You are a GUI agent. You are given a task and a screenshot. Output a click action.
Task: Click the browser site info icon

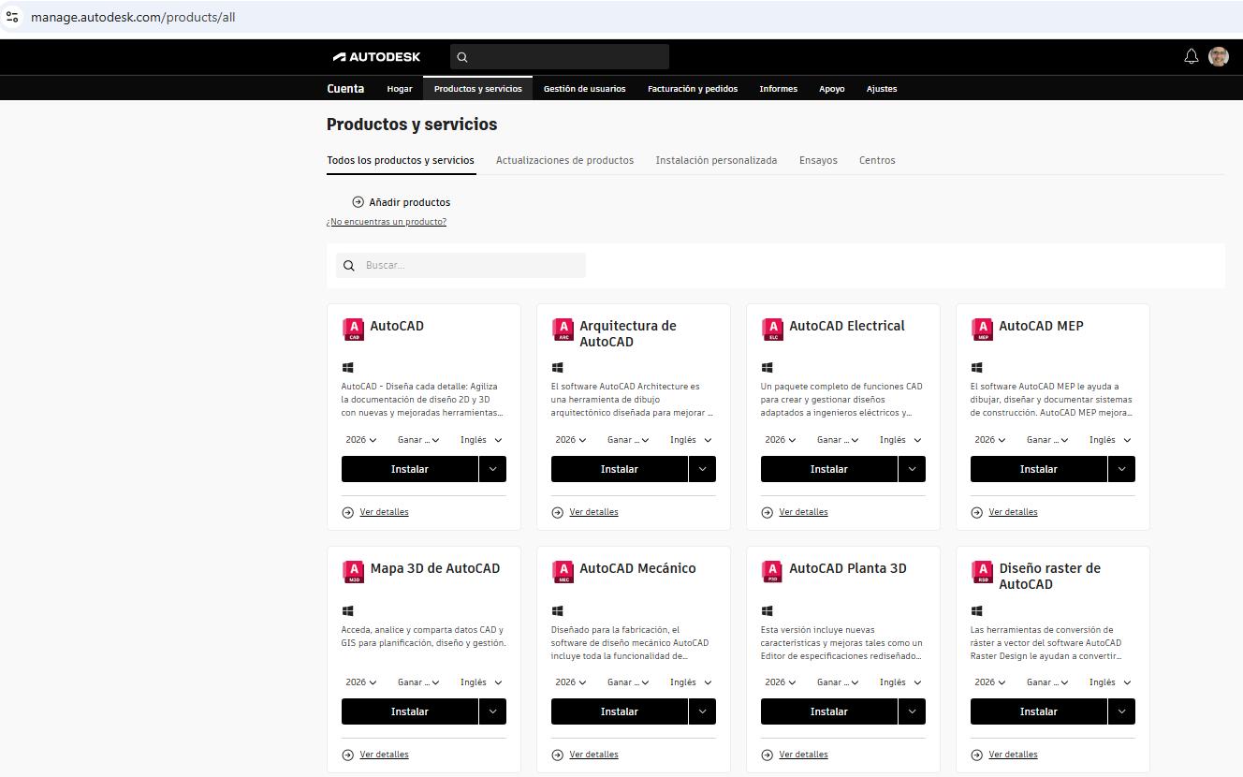pyautogui.click(x=12, y=17)
